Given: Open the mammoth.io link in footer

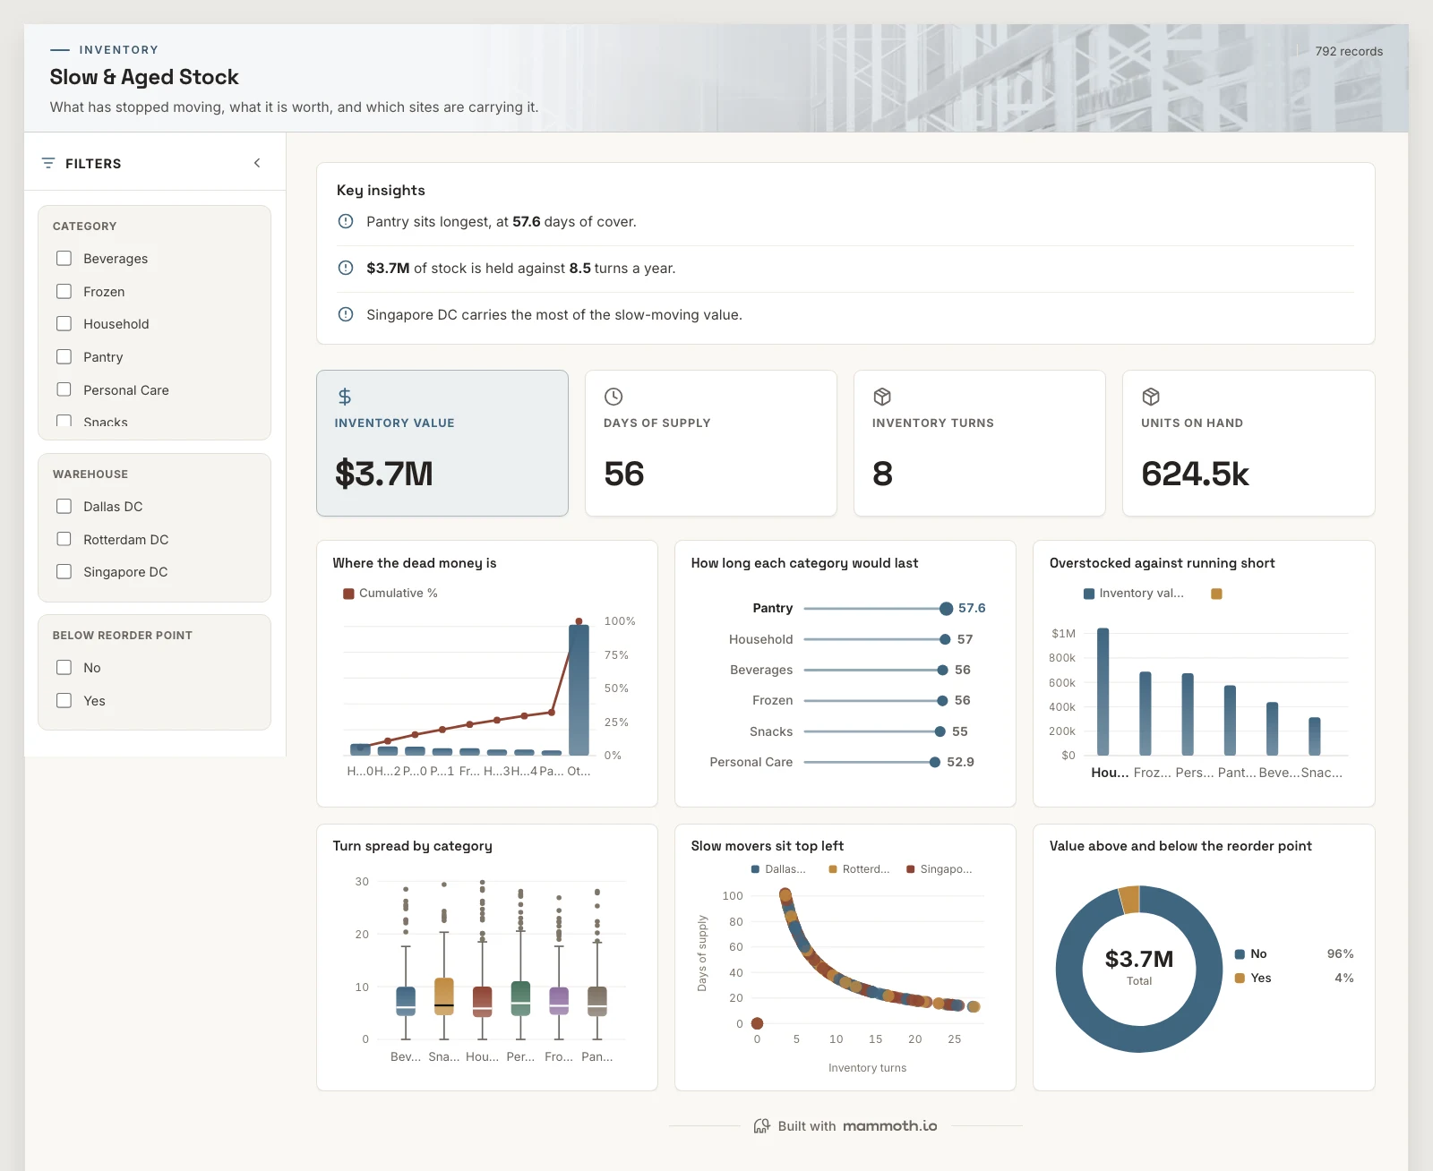Looking at the screenshot, I should click(x=889, y=1125).
